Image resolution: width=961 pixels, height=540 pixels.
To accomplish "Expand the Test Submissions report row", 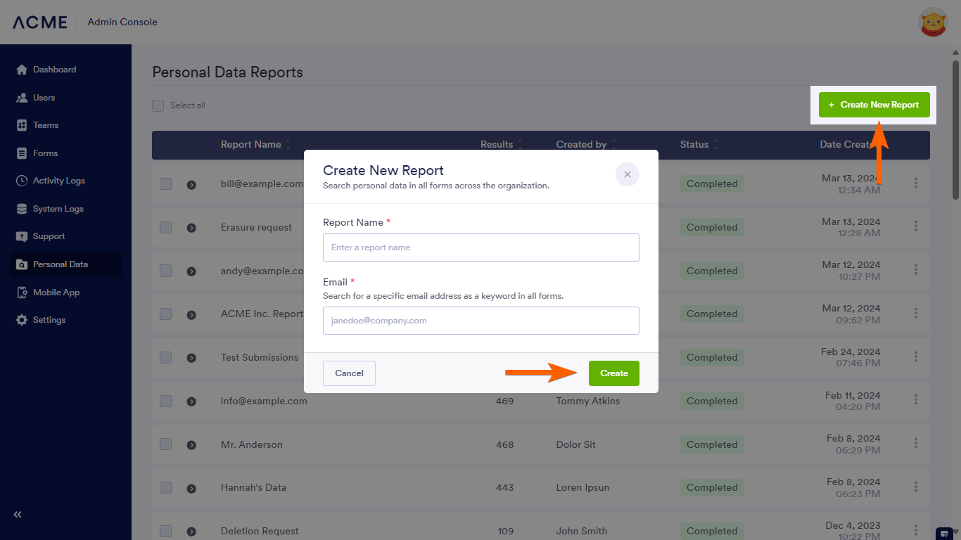I will [x=191, y=358].
